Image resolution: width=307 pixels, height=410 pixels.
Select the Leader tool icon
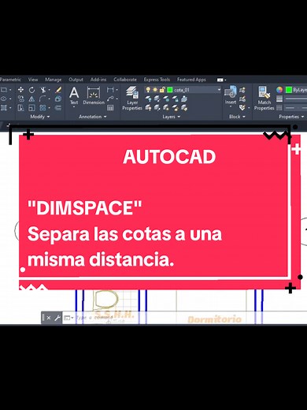[x=110, y=99]
